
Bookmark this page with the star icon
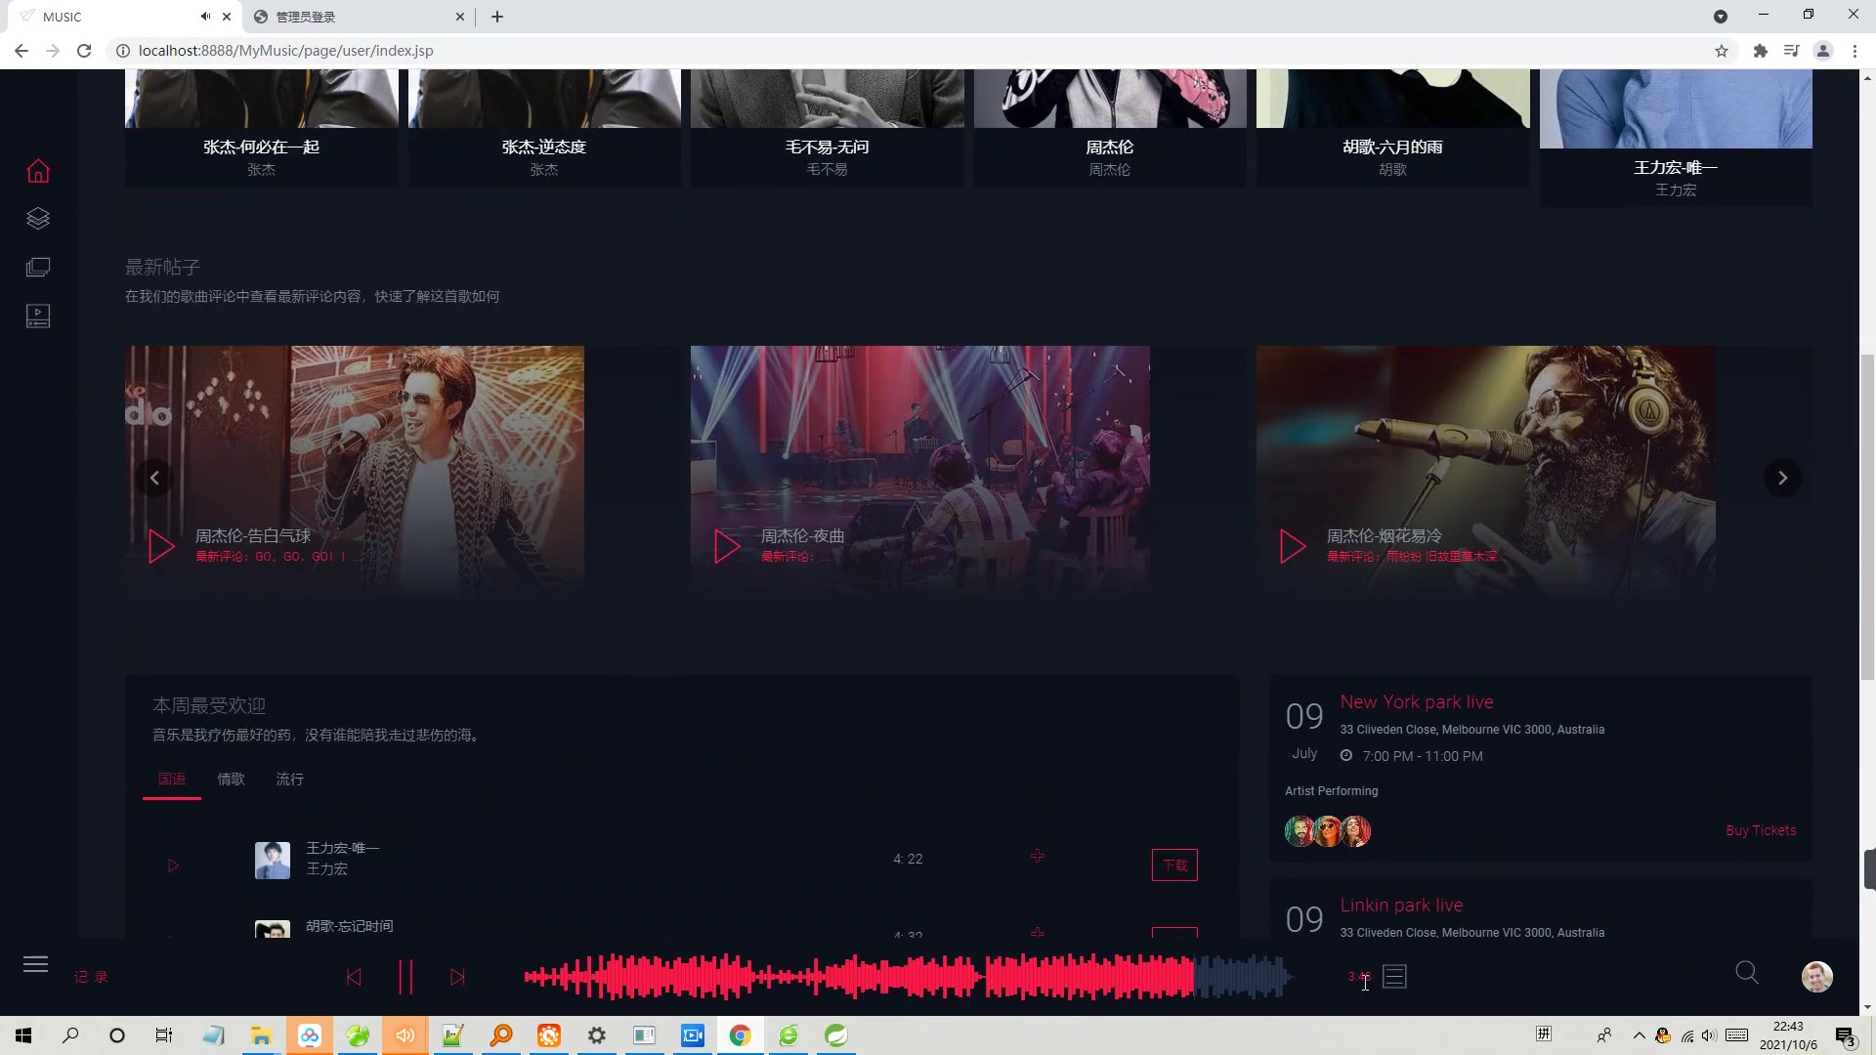point(1722,51)
